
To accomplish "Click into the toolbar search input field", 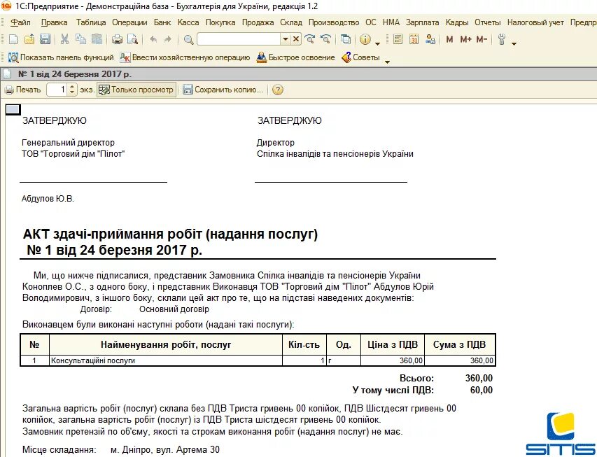I will pos(239,39).
